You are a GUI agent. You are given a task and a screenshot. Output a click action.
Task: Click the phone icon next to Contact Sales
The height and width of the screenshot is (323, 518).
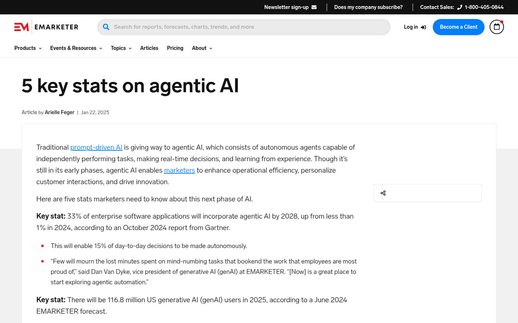pyautogui.click(x=459, y=7)
